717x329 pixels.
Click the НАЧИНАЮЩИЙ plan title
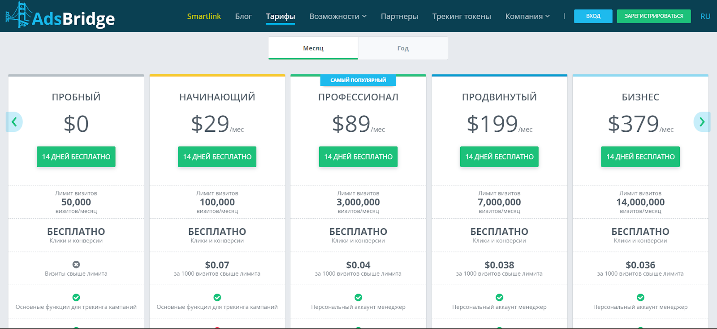click(217, 97)
